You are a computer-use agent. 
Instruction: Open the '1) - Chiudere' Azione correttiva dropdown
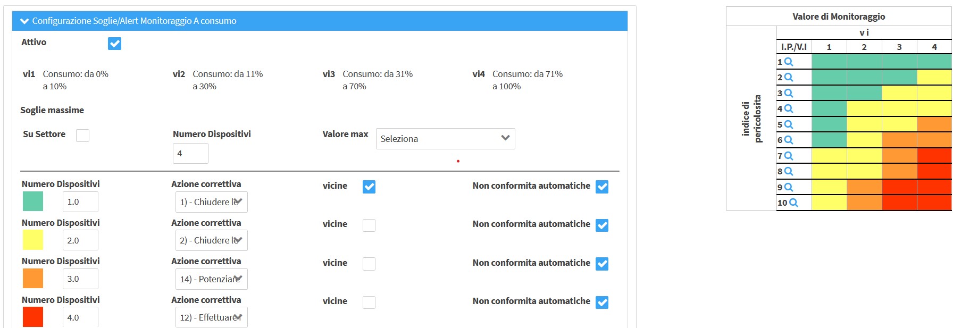211,202
